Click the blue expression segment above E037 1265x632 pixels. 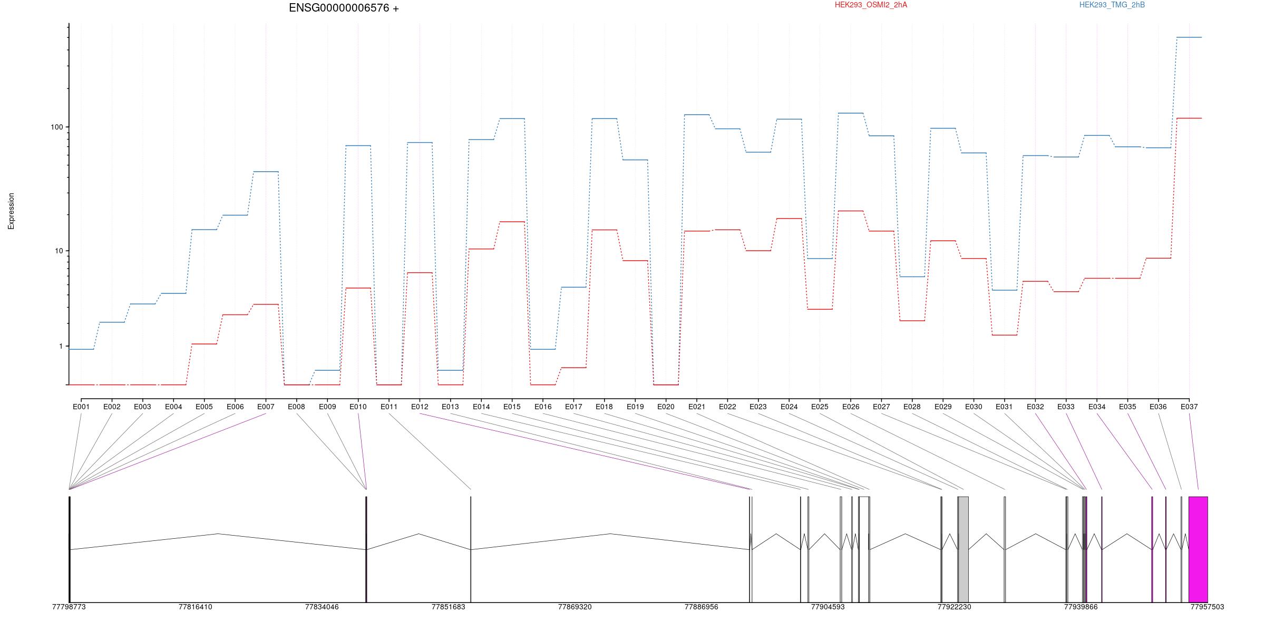pos(1189,37)
